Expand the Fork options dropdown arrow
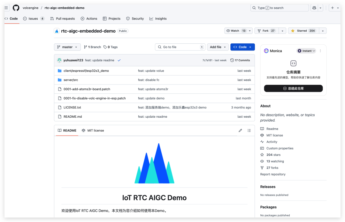This screenshot has width=345, height=222. pyautogui.click(x=282, y=31)
